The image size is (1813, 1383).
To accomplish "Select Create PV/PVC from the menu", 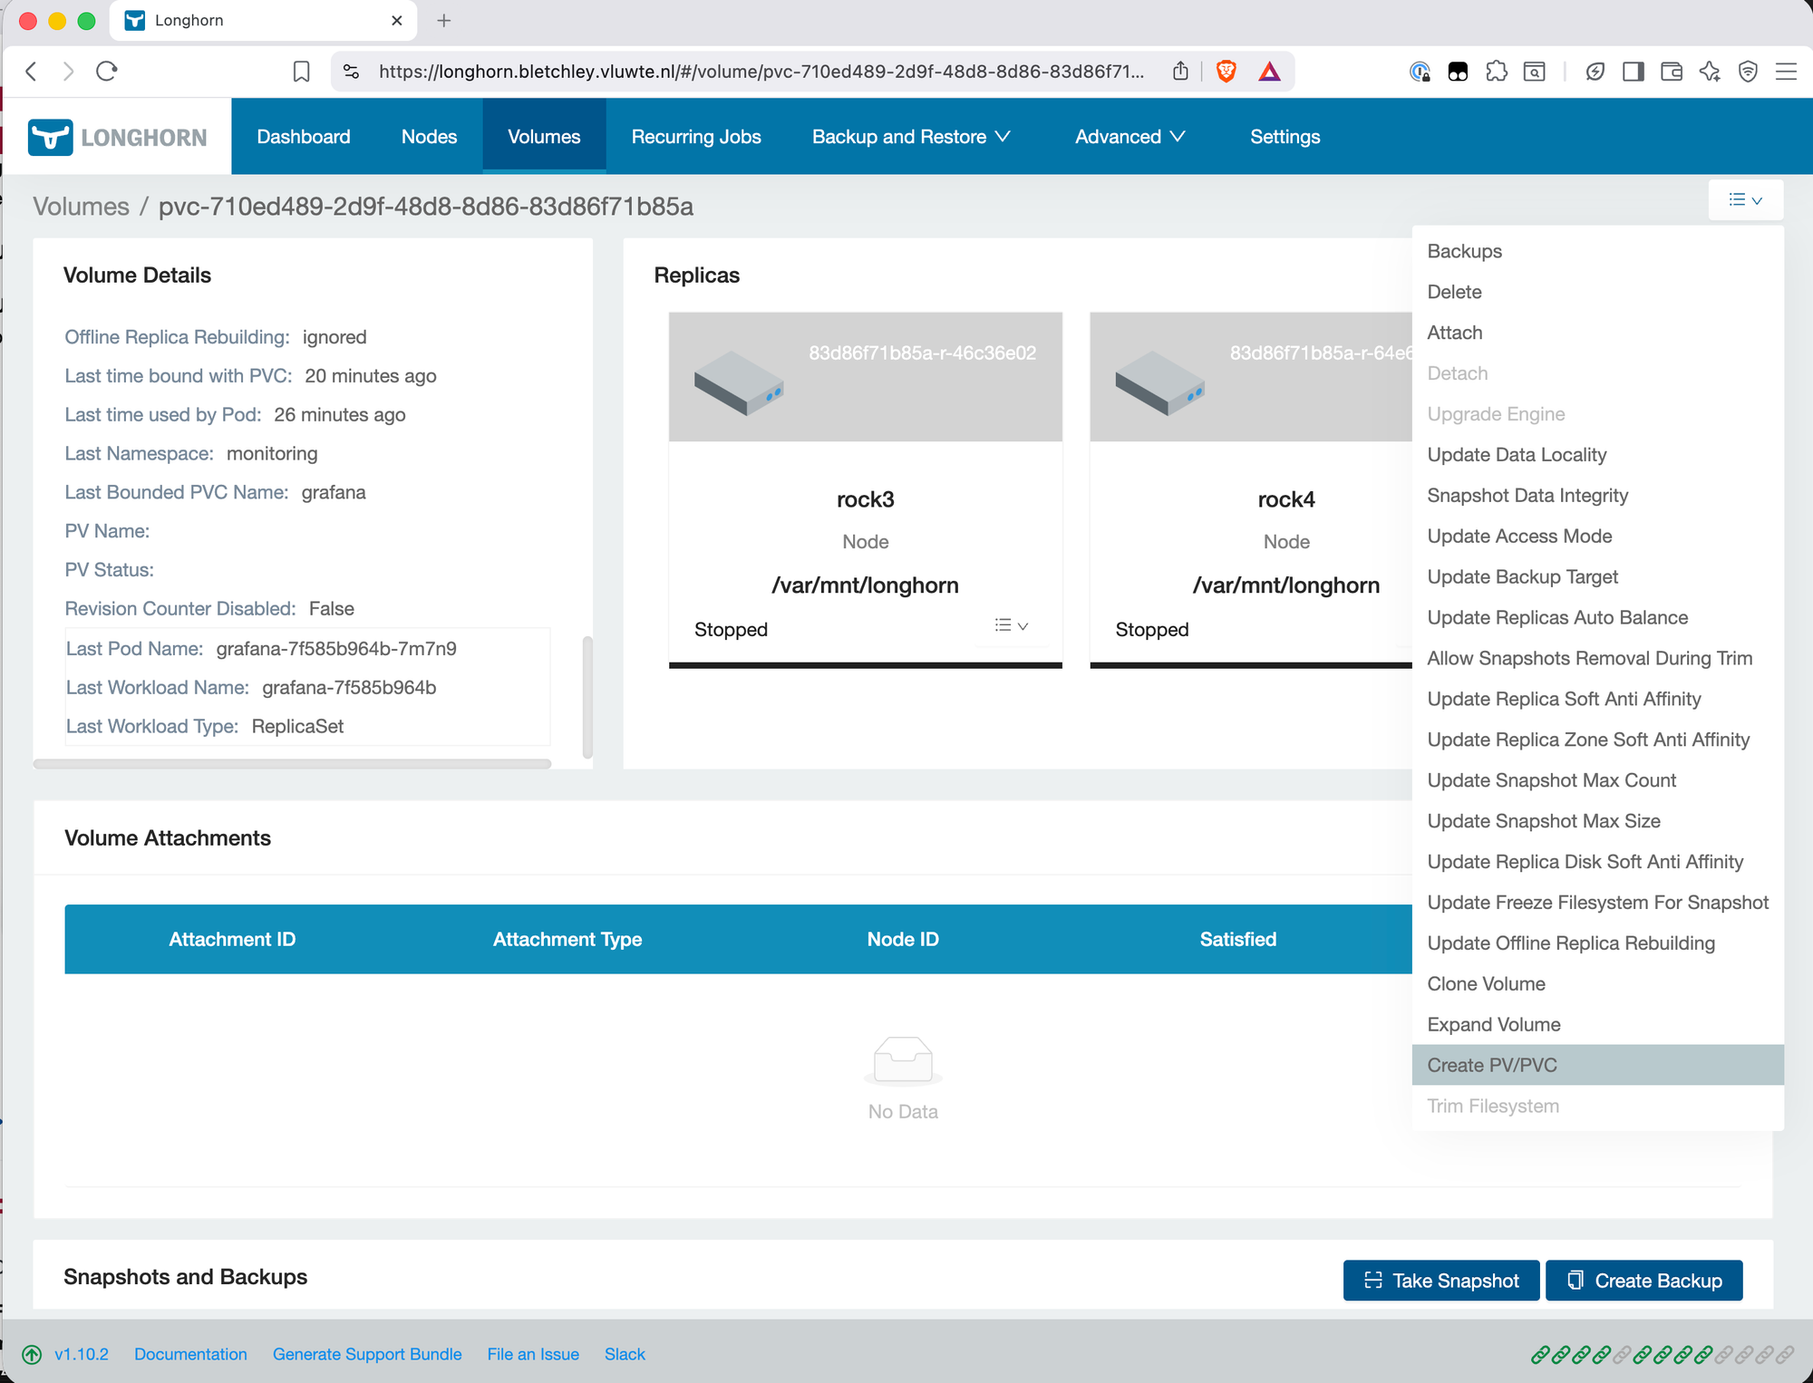I will tap(1492, 1065).
